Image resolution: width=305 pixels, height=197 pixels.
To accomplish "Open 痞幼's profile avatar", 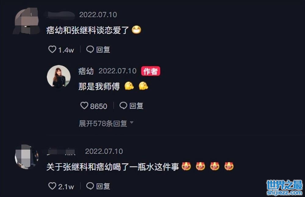I will click(x=59, y=77).
